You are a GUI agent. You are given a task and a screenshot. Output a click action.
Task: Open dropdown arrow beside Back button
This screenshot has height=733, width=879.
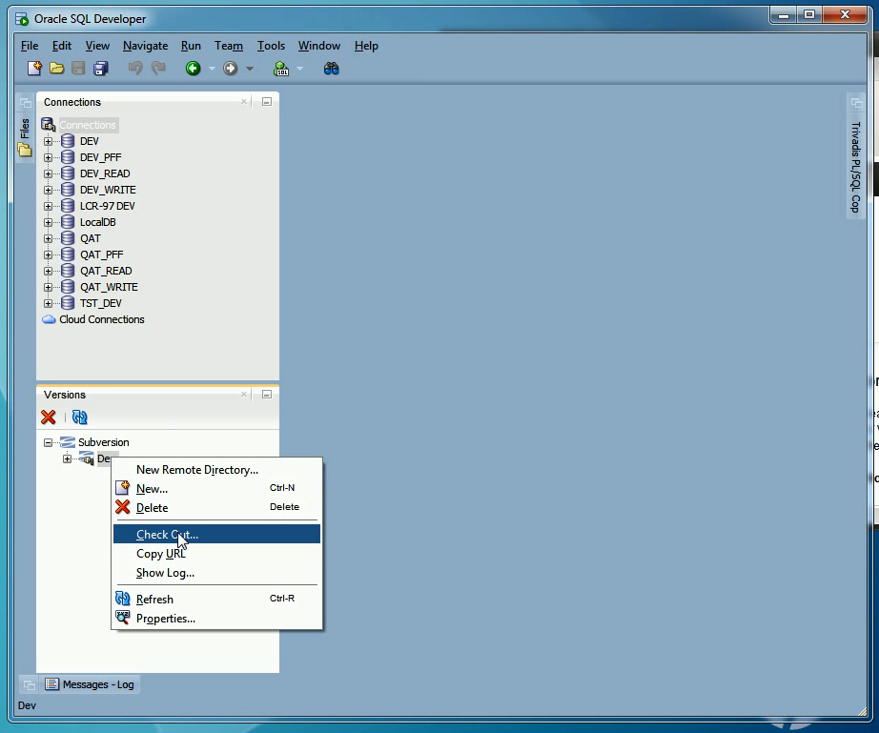pos(212,69)
